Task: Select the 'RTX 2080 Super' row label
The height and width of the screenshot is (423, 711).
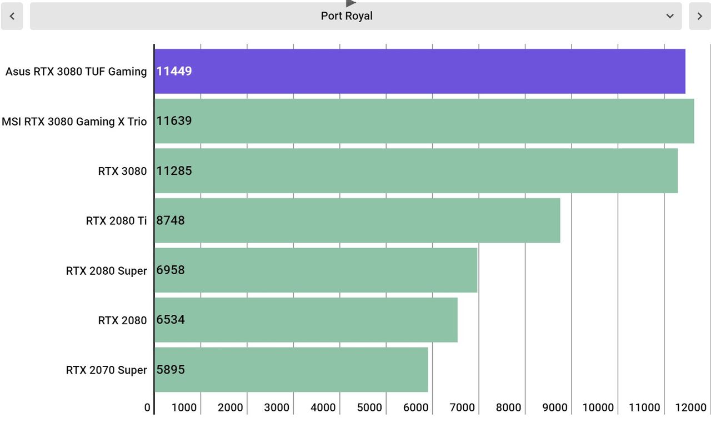Action: (x=107, y=271)
